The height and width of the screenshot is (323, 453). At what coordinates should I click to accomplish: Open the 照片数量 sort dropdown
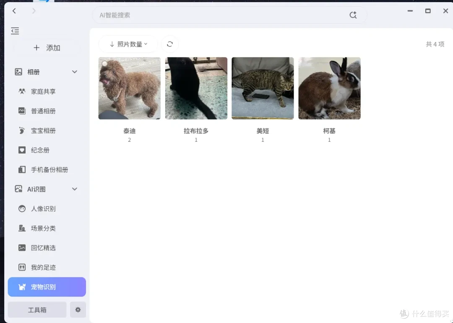[x=128, y=44]
